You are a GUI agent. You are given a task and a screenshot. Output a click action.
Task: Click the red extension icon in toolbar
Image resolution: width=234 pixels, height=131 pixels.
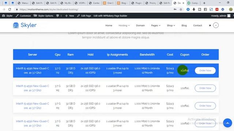click(217, 9)
